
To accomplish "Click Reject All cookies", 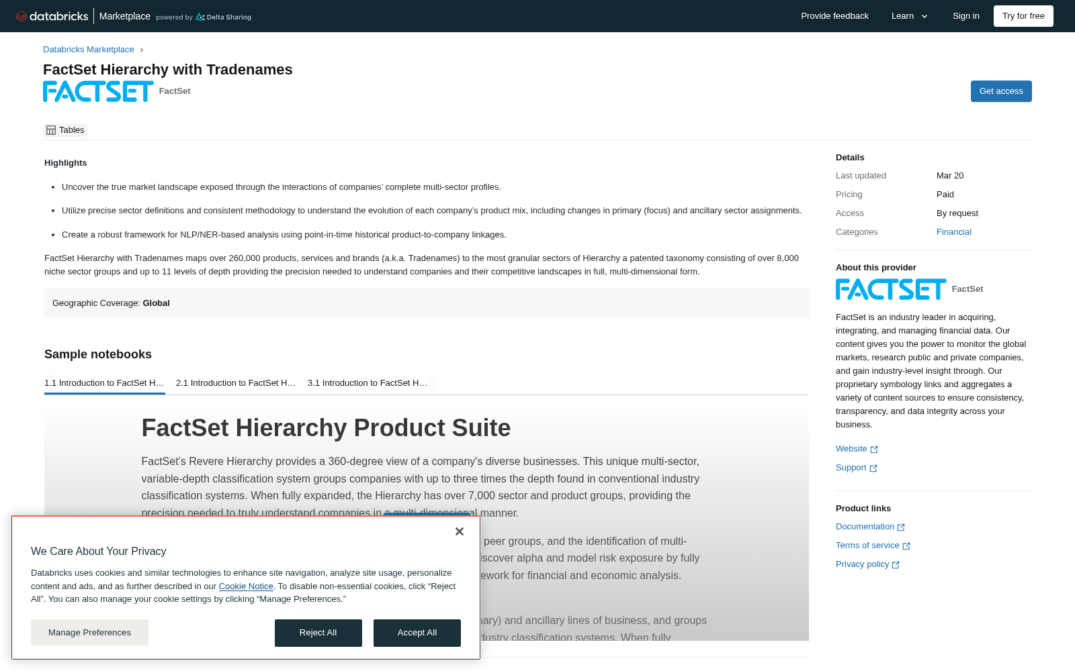I will click(318, 633).
